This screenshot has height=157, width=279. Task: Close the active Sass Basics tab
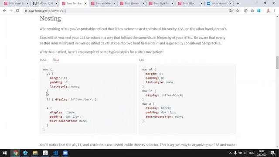85,3
